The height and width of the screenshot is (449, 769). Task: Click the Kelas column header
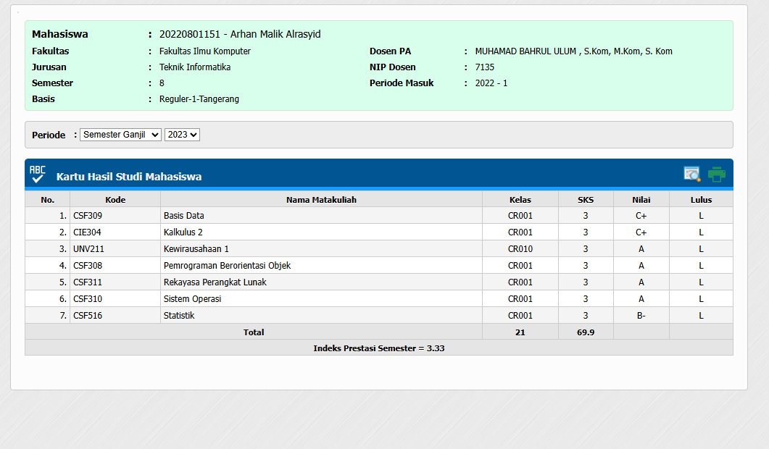pyautogui.click(x=520, y=200)
